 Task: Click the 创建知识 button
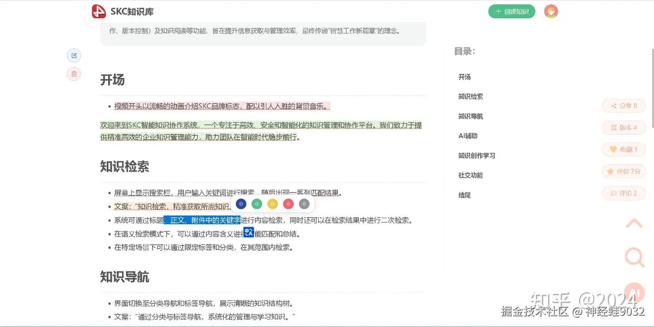coord(512,11)
